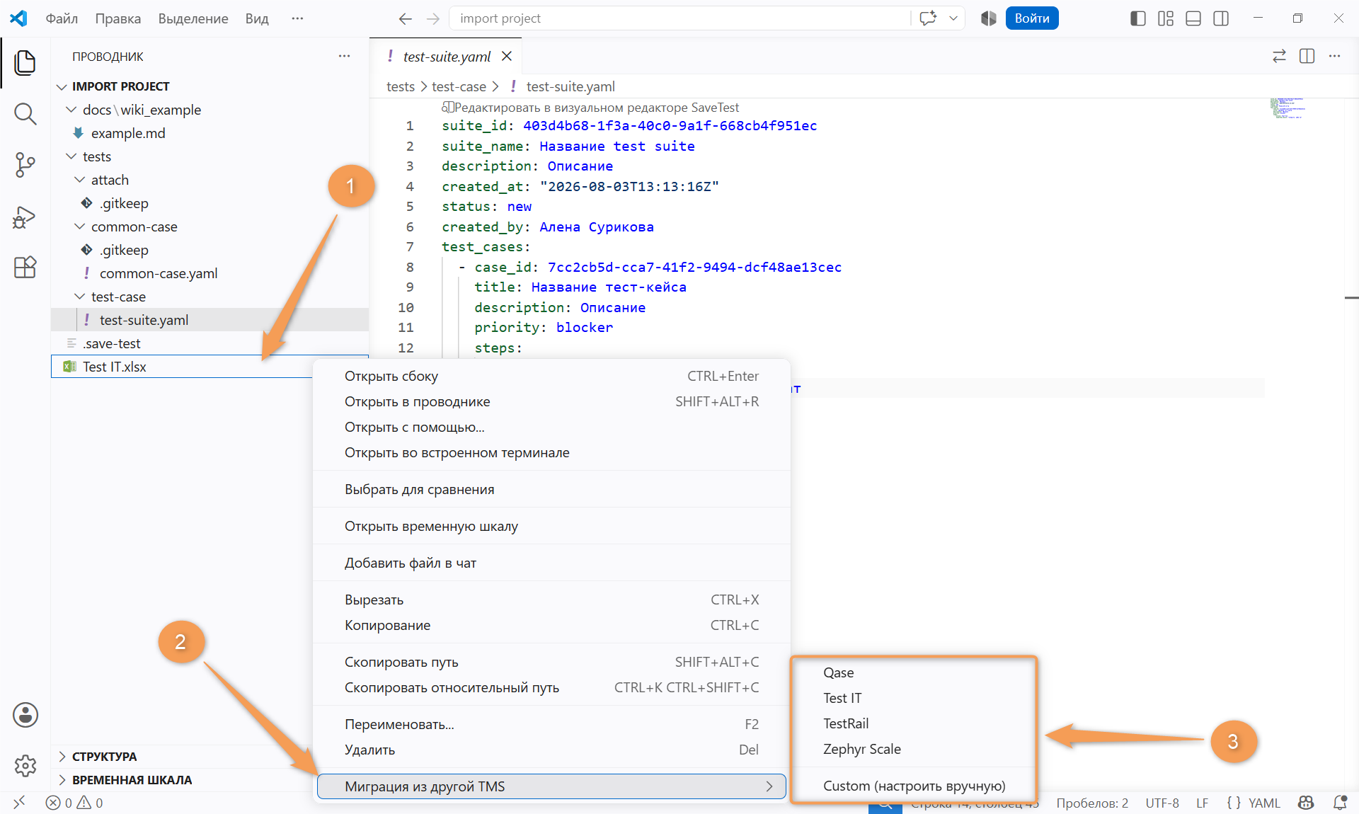This screenshot has height=814, width=1359.
Task: Click Редактировать в визуальном редакторе SaveTest link
Action: pos(590,108)
